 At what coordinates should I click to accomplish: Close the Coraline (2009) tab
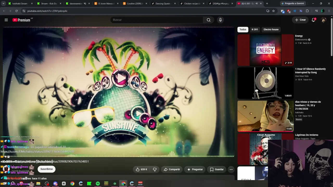pos(146,4)
